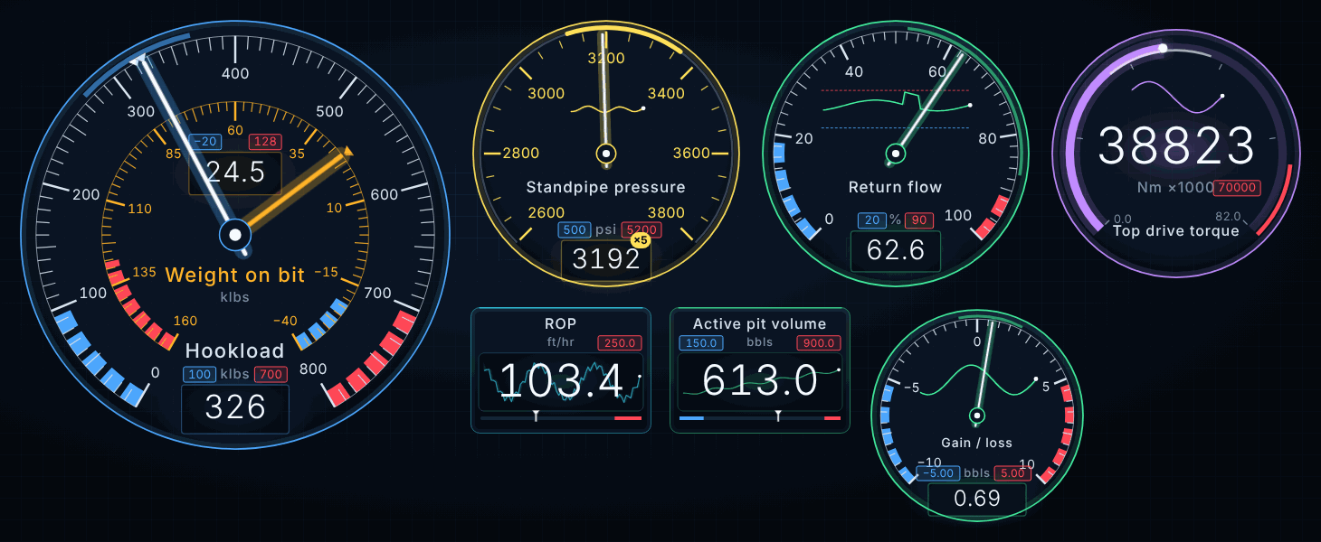This screenshot has width=1321, height=542.
Task: Select the Top drive torque limit badge 70000
Action: 1238,188
